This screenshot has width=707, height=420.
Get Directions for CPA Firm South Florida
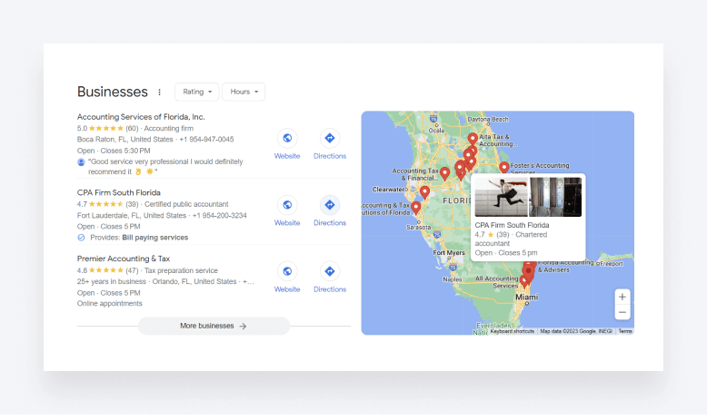pyautogui.click(x=330, y=206)
